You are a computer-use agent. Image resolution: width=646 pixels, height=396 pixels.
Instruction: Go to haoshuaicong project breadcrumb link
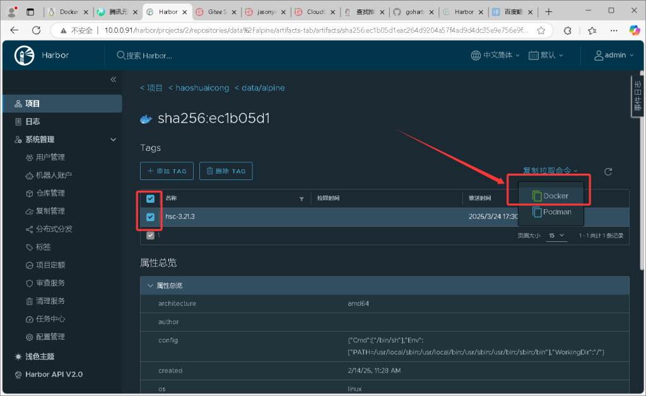pos(198,88)
